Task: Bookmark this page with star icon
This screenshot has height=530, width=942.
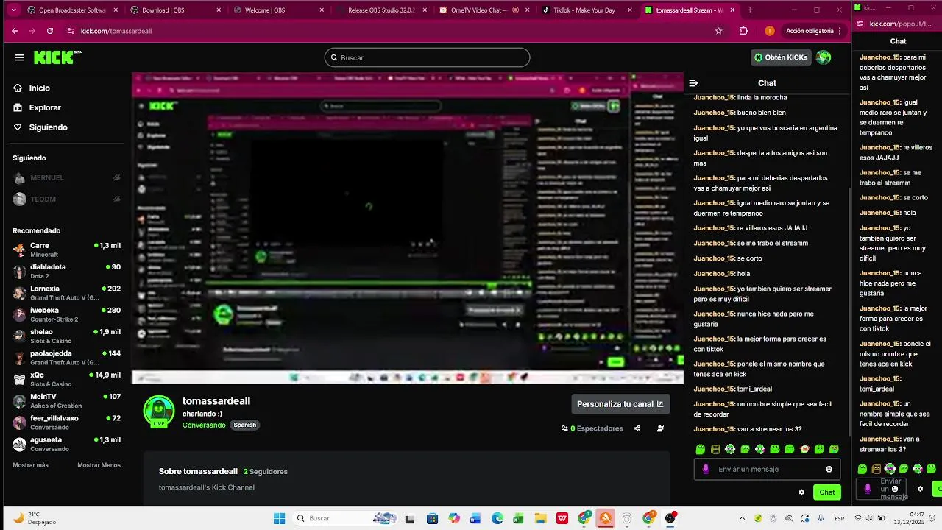Action: point(719,31)
